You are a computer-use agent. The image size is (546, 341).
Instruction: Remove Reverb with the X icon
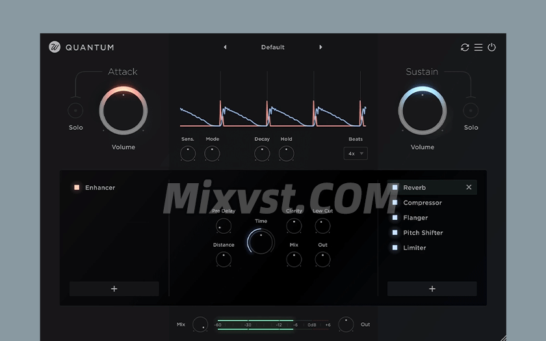tap(469, 188)
